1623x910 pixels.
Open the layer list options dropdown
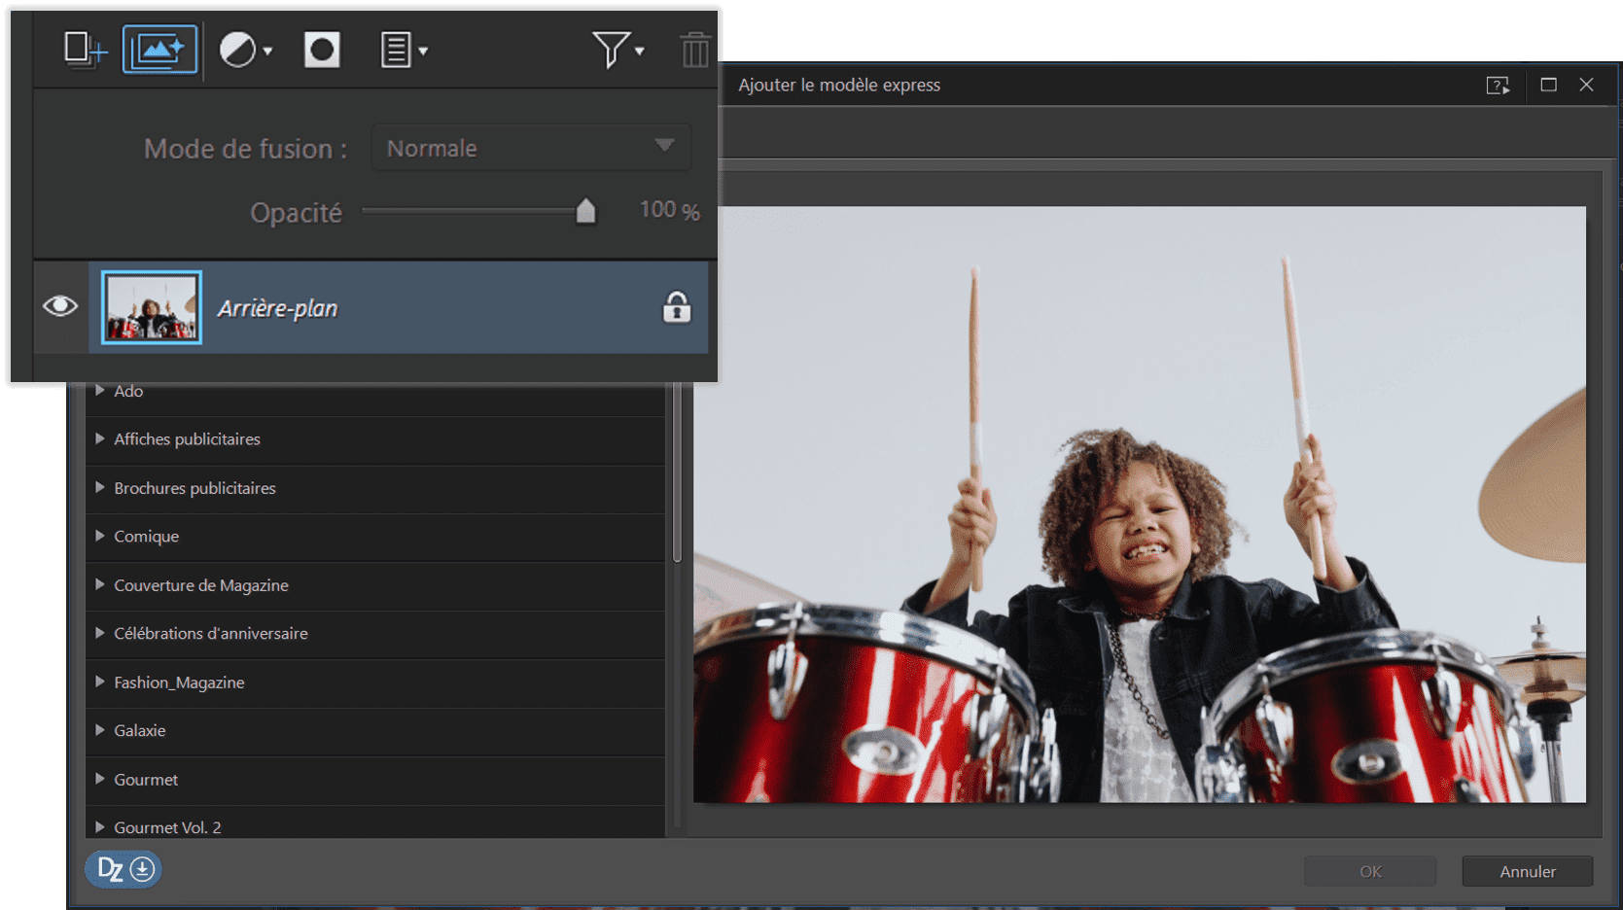click(x=404, y=50)
